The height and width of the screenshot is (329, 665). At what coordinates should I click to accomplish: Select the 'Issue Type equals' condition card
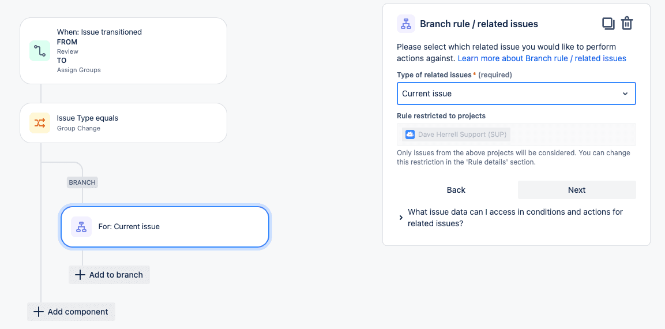coord(123,123)
